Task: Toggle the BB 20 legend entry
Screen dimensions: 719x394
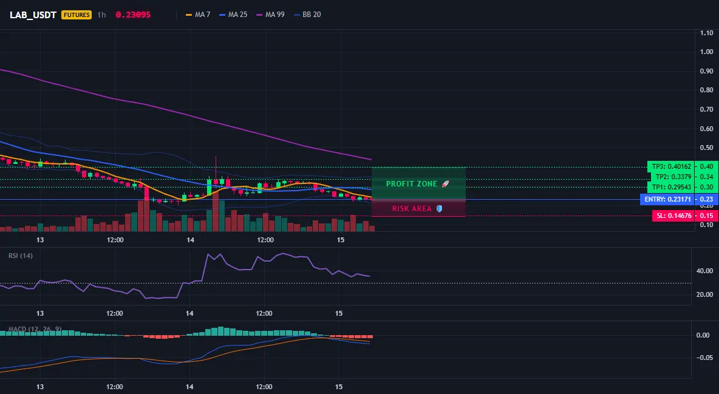Action: coord(307,15)
